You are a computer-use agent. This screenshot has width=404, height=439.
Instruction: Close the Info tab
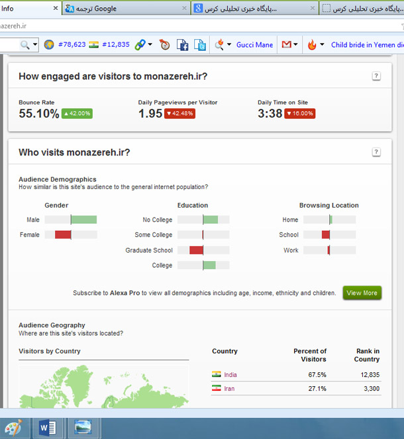pos(56,9)
